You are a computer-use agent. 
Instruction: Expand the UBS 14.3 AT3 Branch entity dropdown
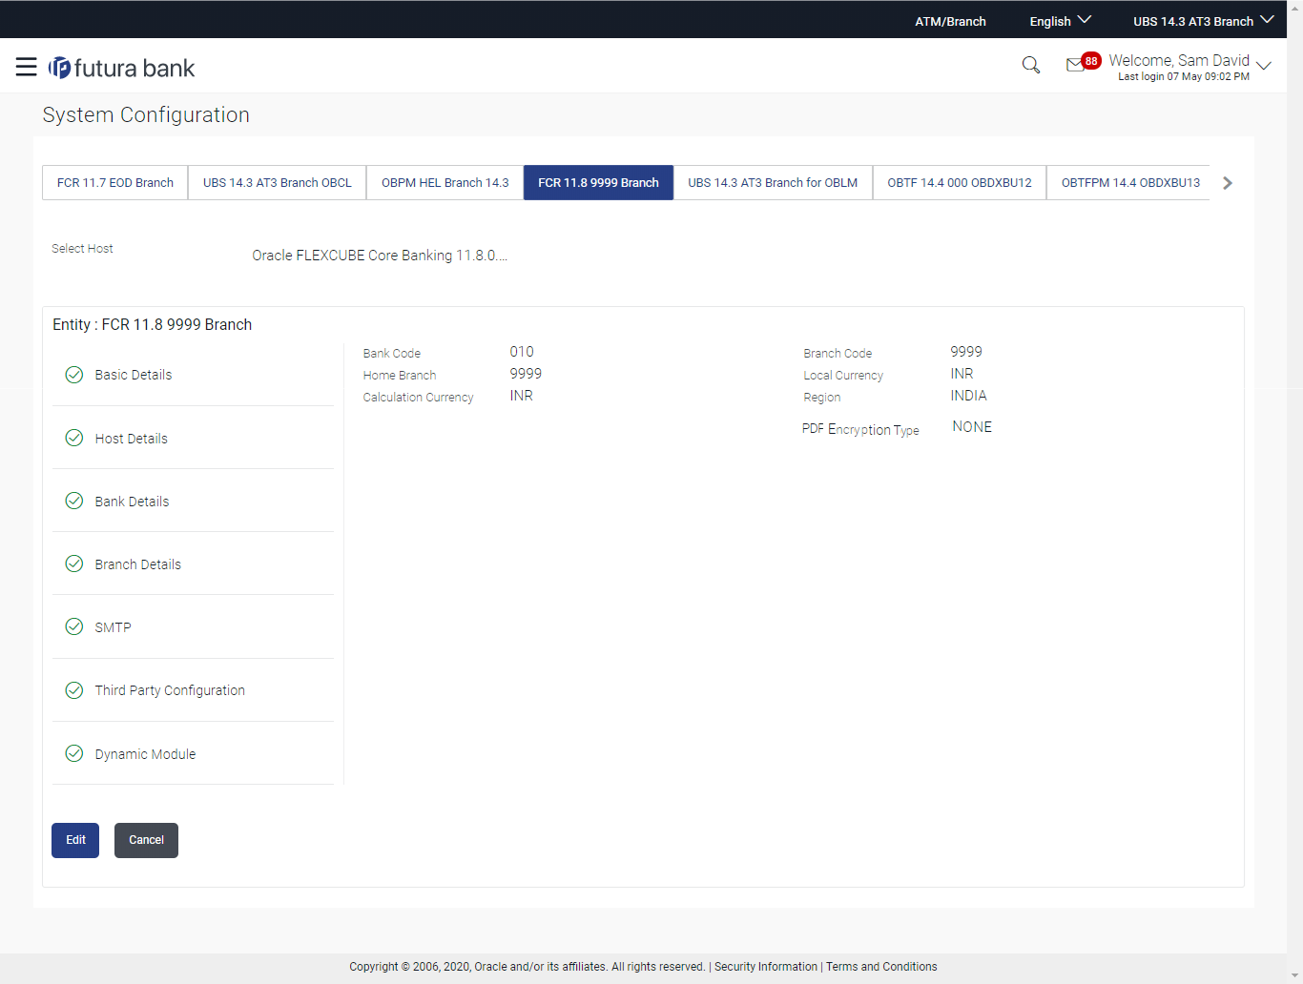pyautogui.click(x=1203, y=21)
